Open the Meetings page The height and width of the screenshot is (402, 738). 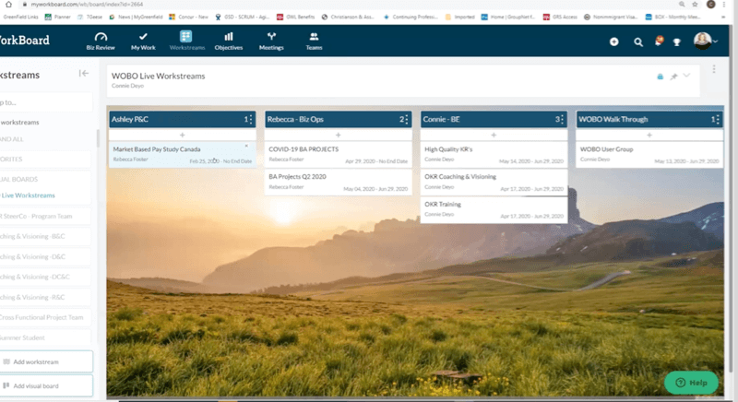click(x=271, y=41)
